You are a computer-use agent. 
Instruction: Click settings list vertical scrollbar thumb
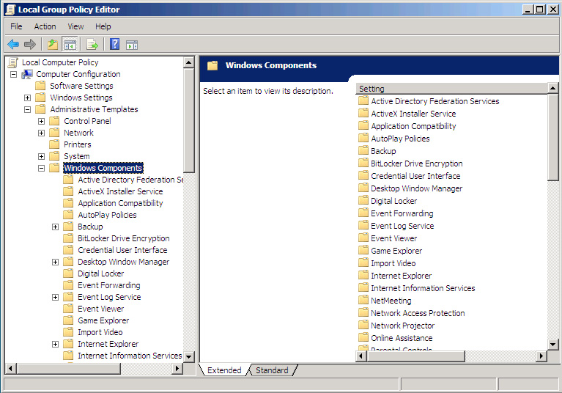point(552,137)
